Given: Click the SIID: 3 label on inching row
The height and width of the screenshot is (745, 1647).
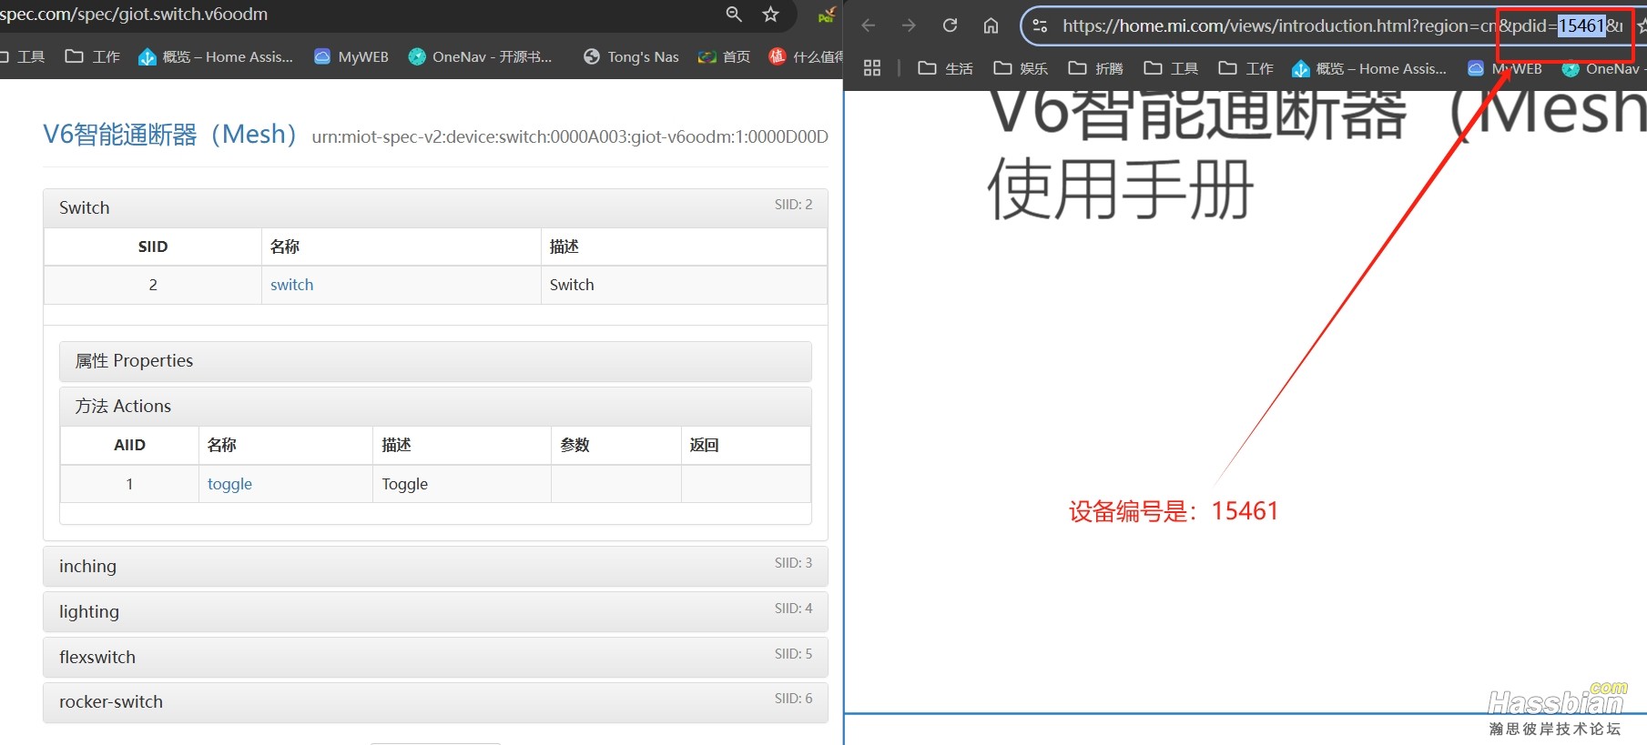Looking at the screenshot, I should tap(793, 563).
